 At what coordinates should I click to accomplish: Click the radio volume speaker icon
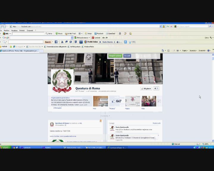pos(118,42)
